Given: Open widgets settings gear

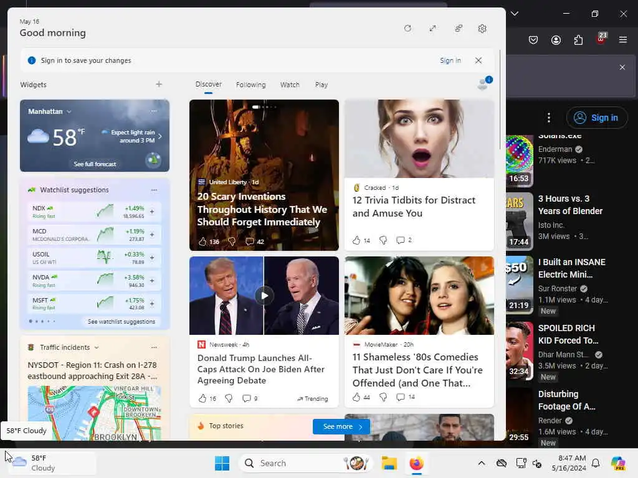Looking at the screenshot, I should tap(482, 29).
